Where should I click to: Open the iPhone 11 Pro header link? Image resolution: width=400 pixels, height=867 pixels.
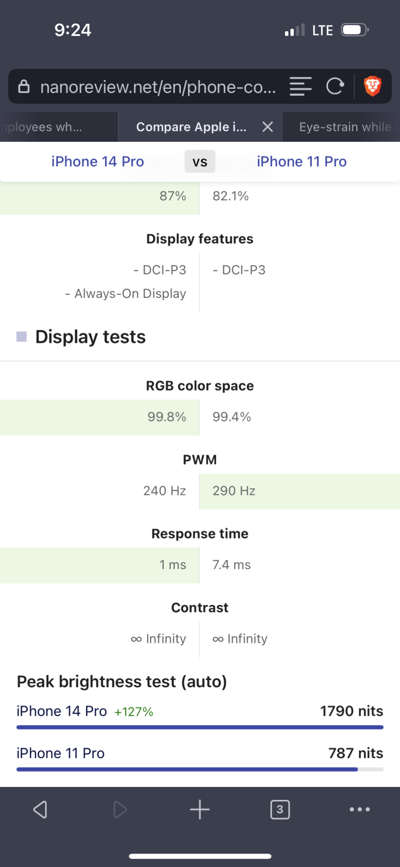point(302,162)
